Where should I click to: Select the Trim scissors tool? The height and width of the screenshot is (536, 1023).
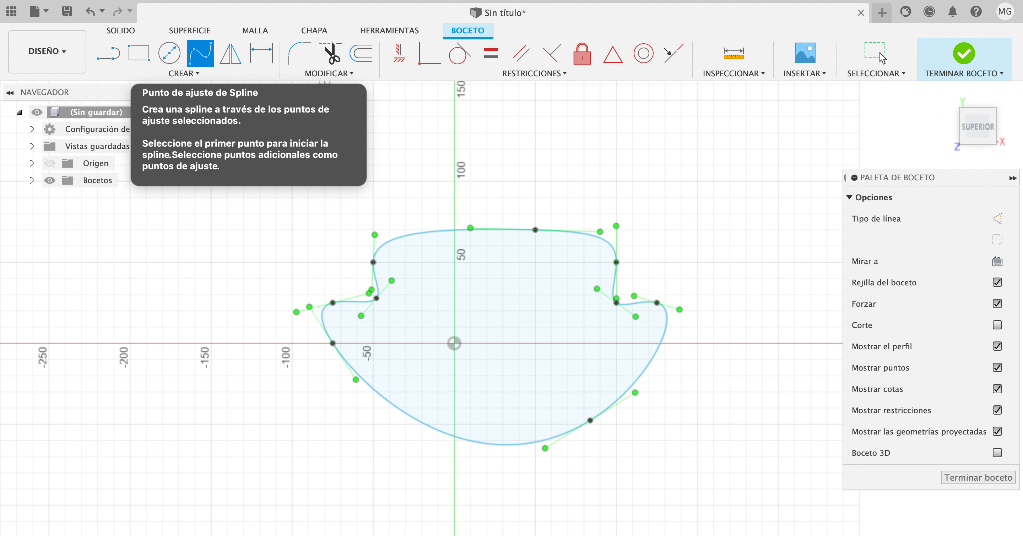[330, 53]
